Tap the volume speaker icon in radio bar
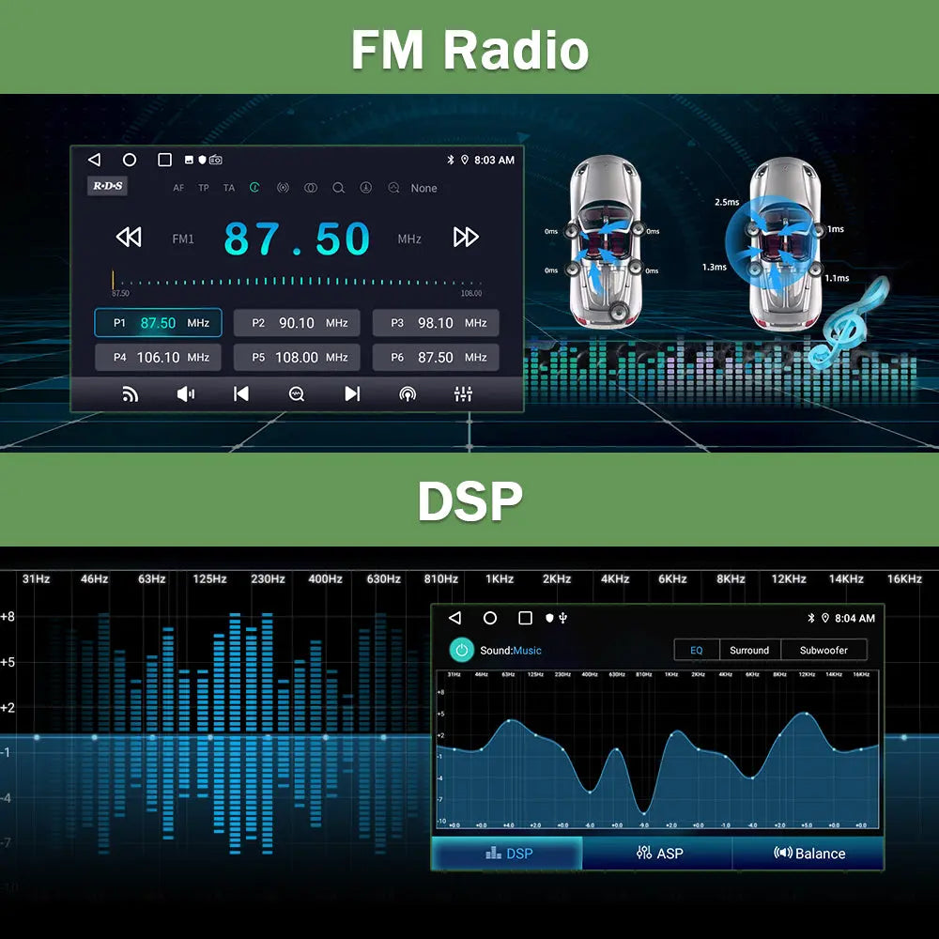This screenshot has height=939, width=939. [186, 394]
